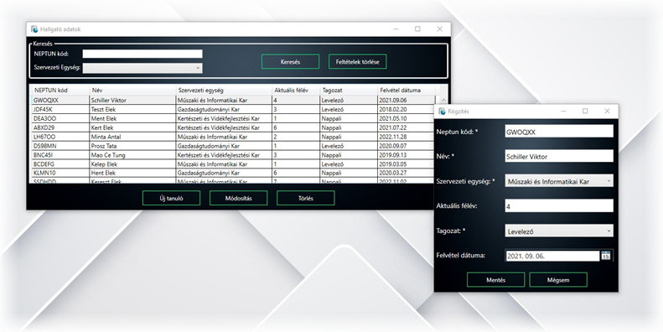Select the Teszt Elek row in table
This screenshot has width=663, height=332.
(x=233, y=110)
